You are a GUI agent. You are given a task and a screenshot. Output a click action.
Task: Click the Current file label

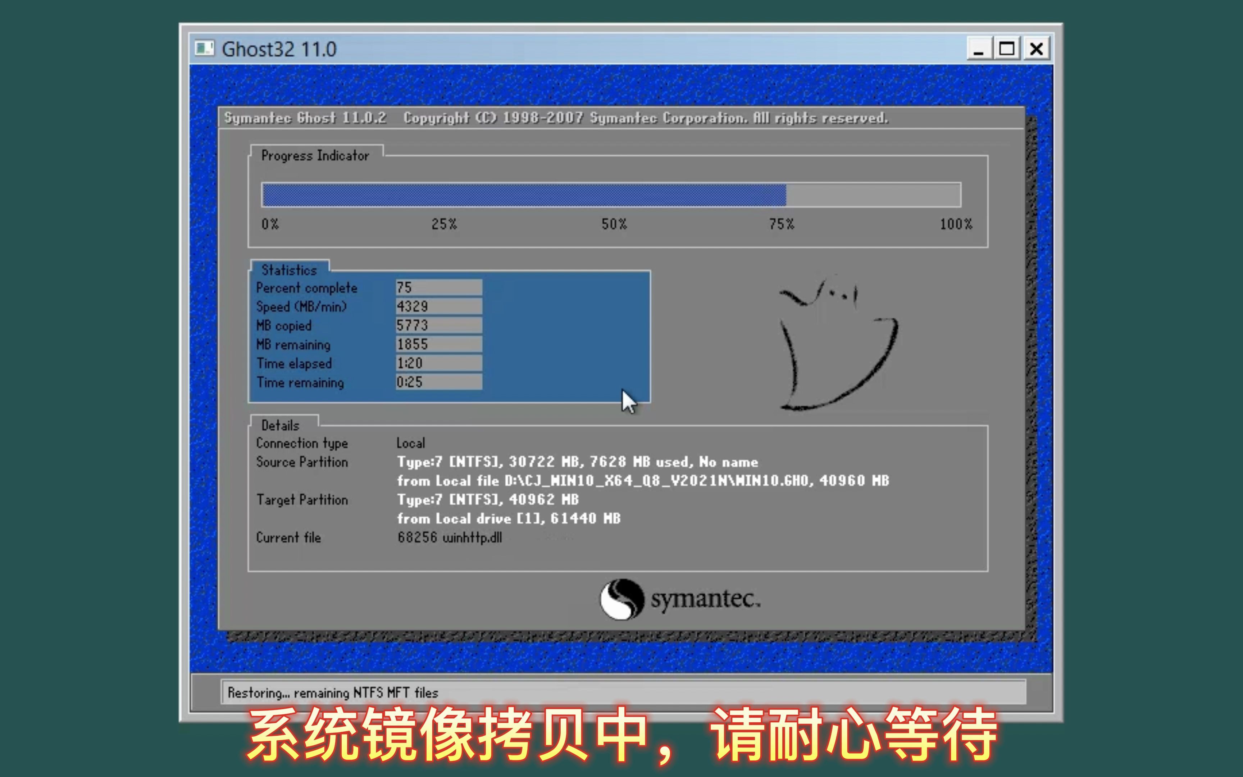pos(288,537)
